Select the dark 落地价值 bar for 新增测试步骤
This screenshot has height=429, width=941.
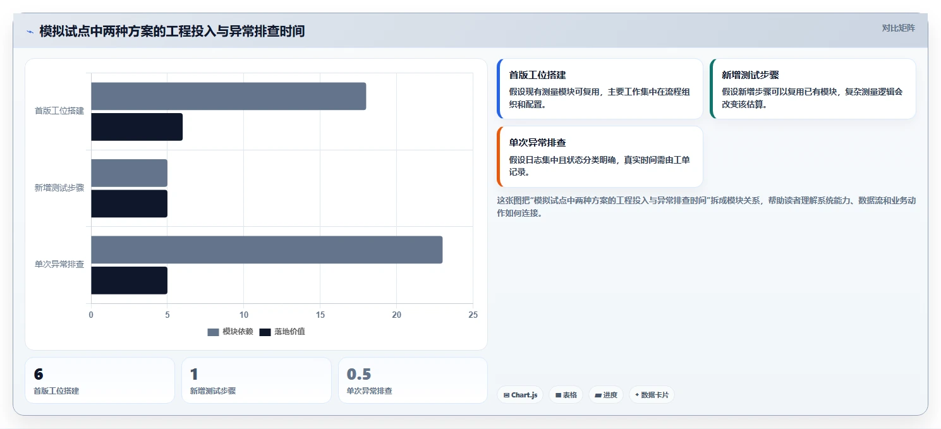click(x=129, y=203)
